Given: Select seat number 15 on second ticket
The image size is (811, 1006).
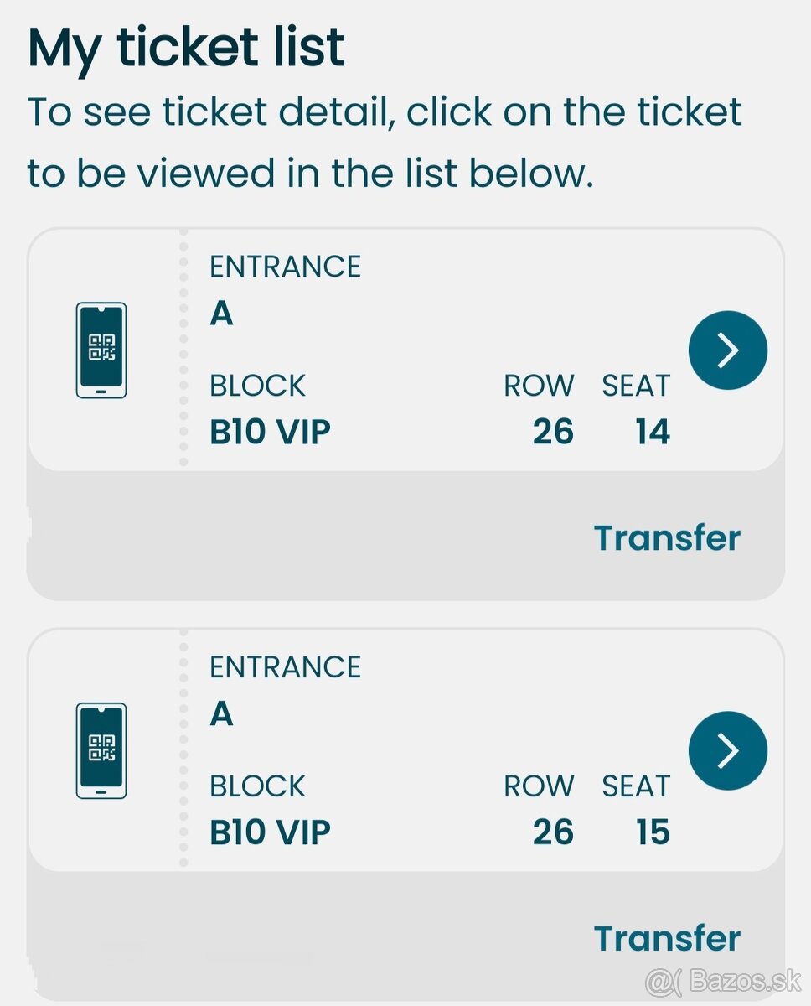Looking at the screenshot, I should (x=652, y=832).
